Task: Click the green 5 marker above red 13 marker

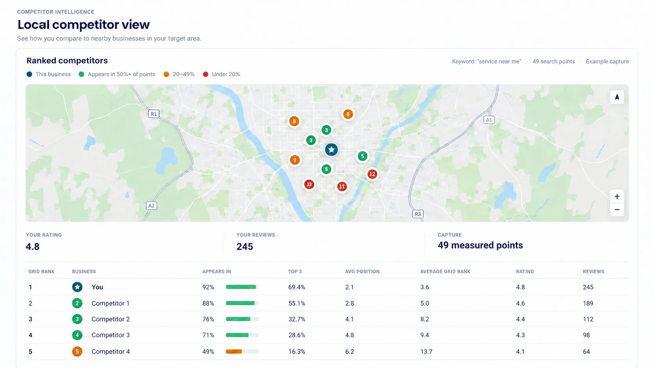Action: coord(326,169)
